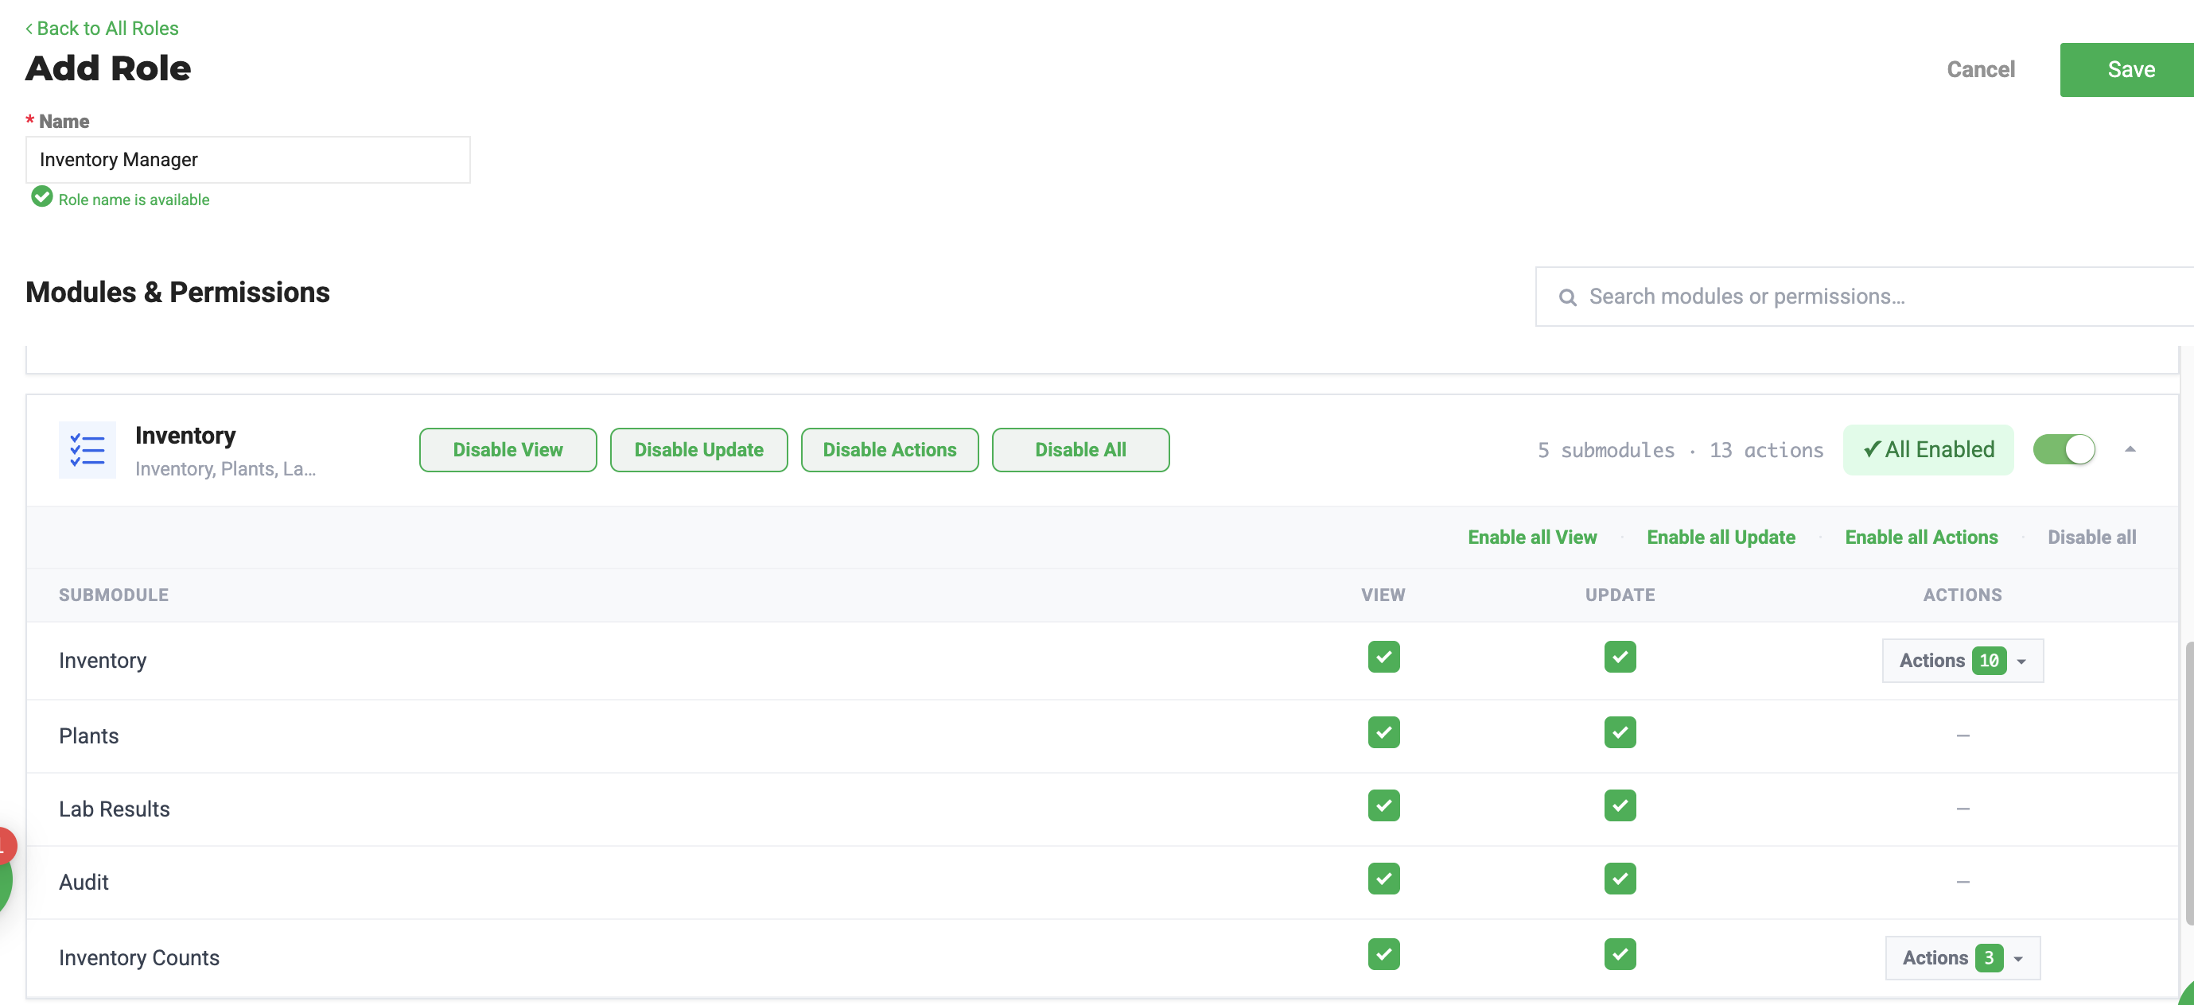
Task: Collapse the Inventory module panel arrow
Action: [2130, 449]
